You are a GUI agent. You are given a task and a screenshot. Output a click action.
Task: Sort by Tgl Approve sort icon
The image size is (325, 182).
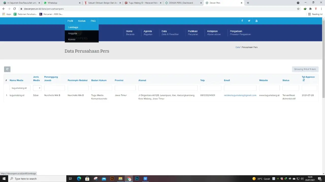coord(304,80)
